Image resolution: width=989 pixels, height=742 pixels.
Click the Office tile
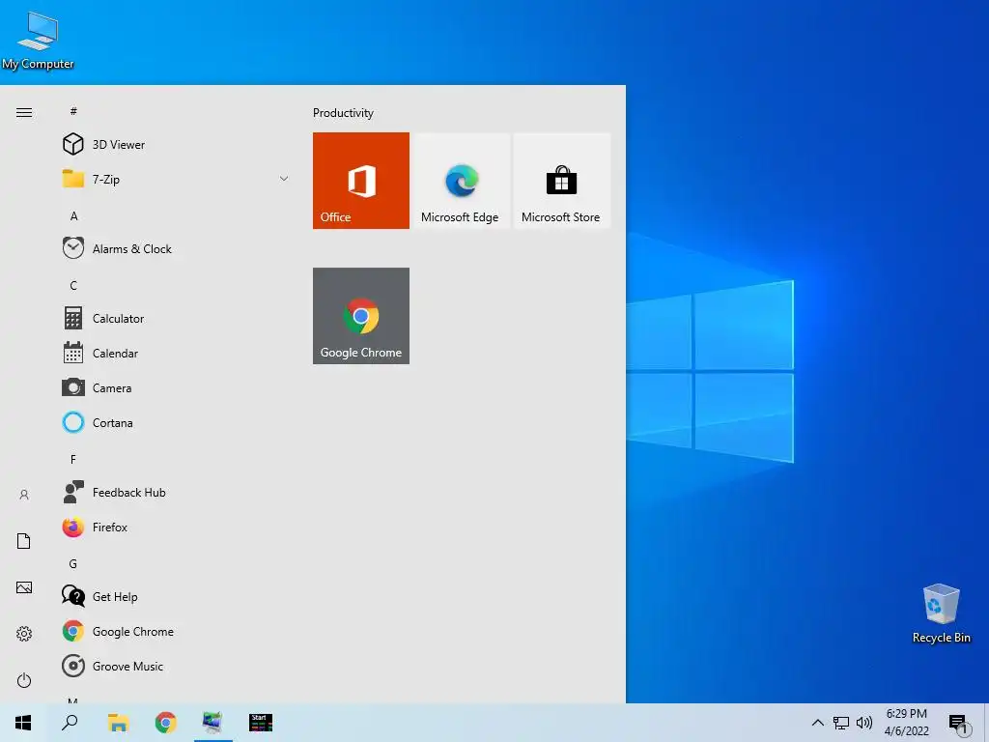point(361,181)
